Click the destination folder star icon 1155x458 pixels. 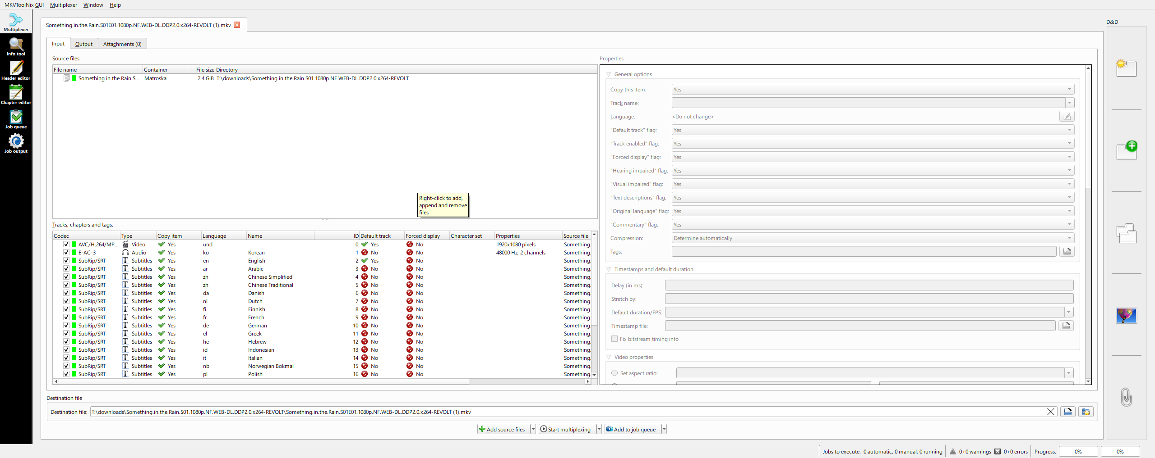pos(1086,412)
